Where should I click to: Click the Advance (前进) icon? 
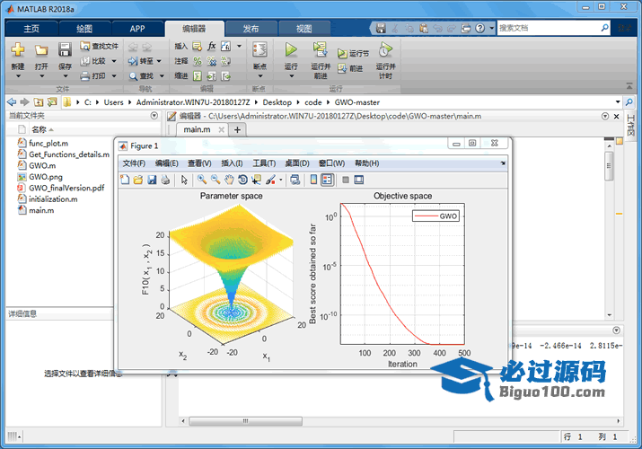coord(342,69)
